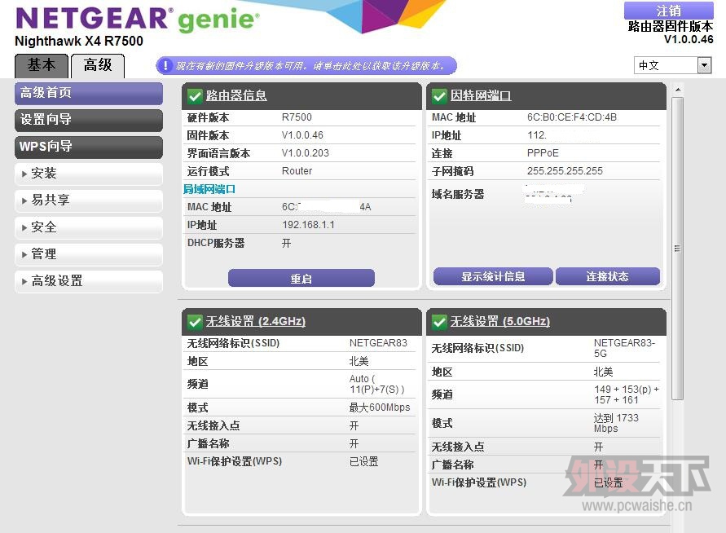This screenshot has height=533, width=726.
Task: Click the V1.0.0.203 language version value
Action: tap(305, 153)
